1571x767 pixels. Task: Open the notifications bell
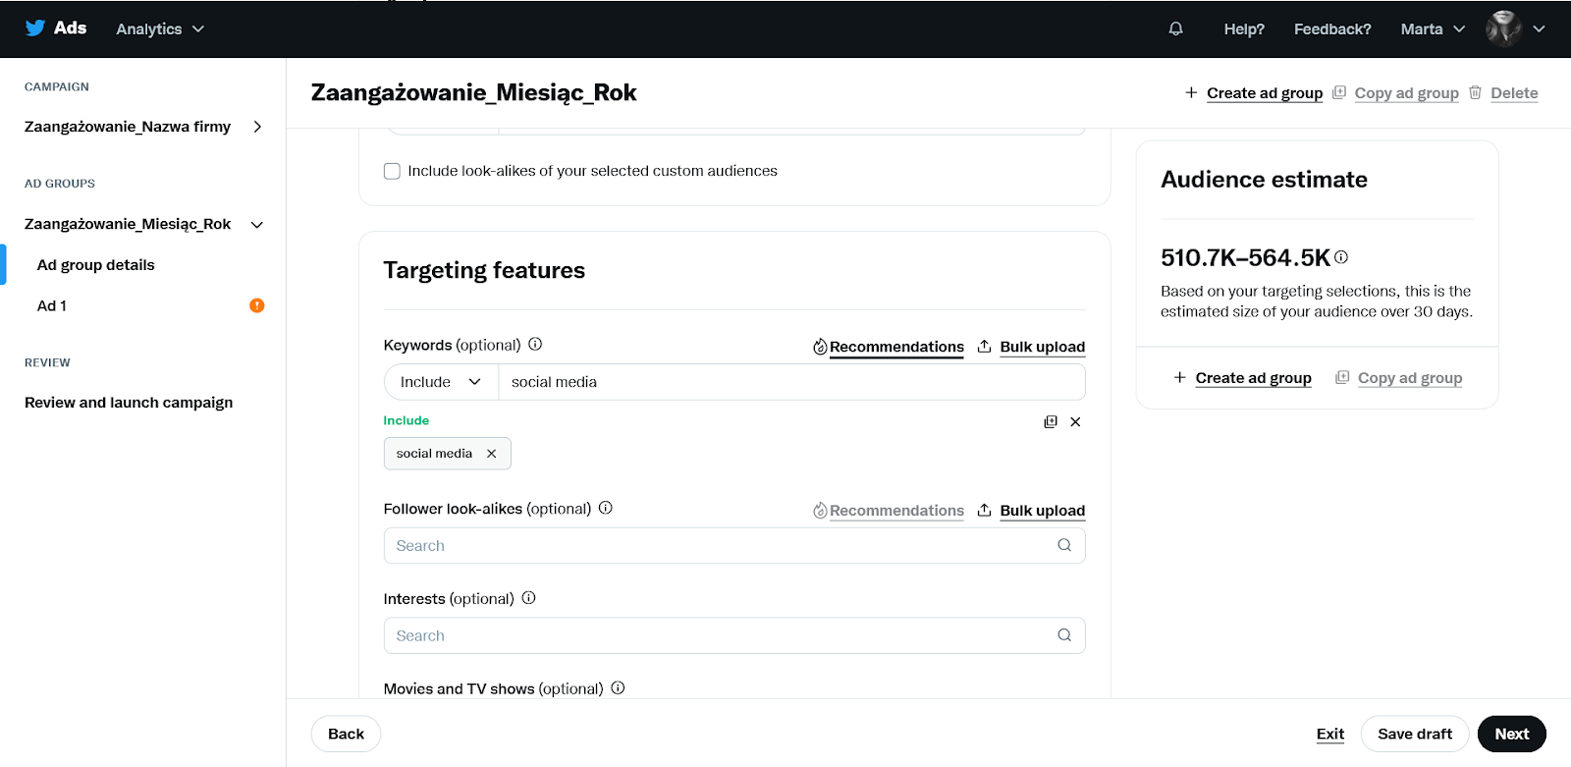tap(1175, 29)
